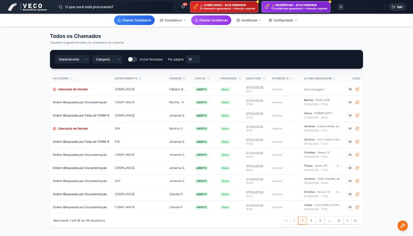413x236 pixels.
Task: View Fabiano's ticket with eye icon
Action: 350,89
